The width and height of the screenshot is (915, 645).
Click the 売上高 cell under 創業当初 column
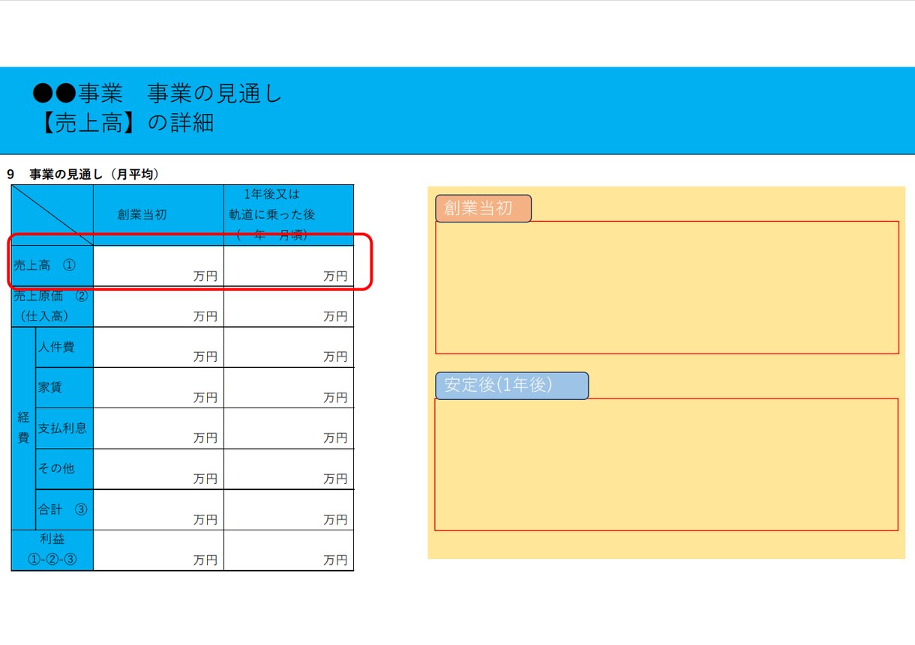pyautogui.click(x=158, y=266)
